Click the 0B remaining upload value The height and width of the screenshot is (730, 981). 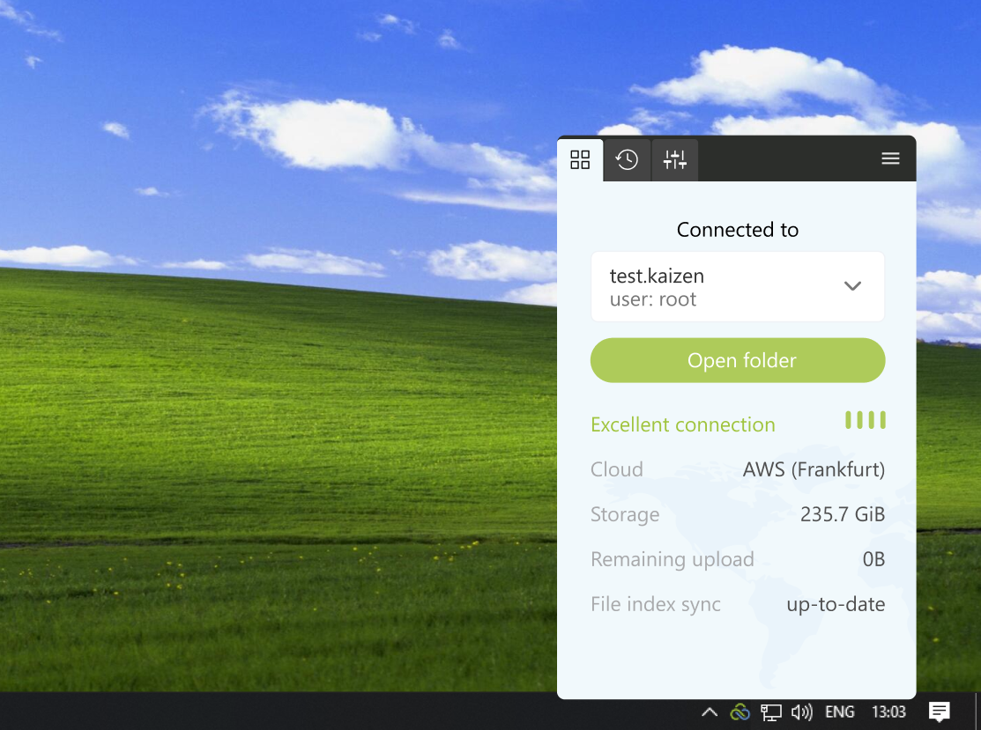[873, 559]
